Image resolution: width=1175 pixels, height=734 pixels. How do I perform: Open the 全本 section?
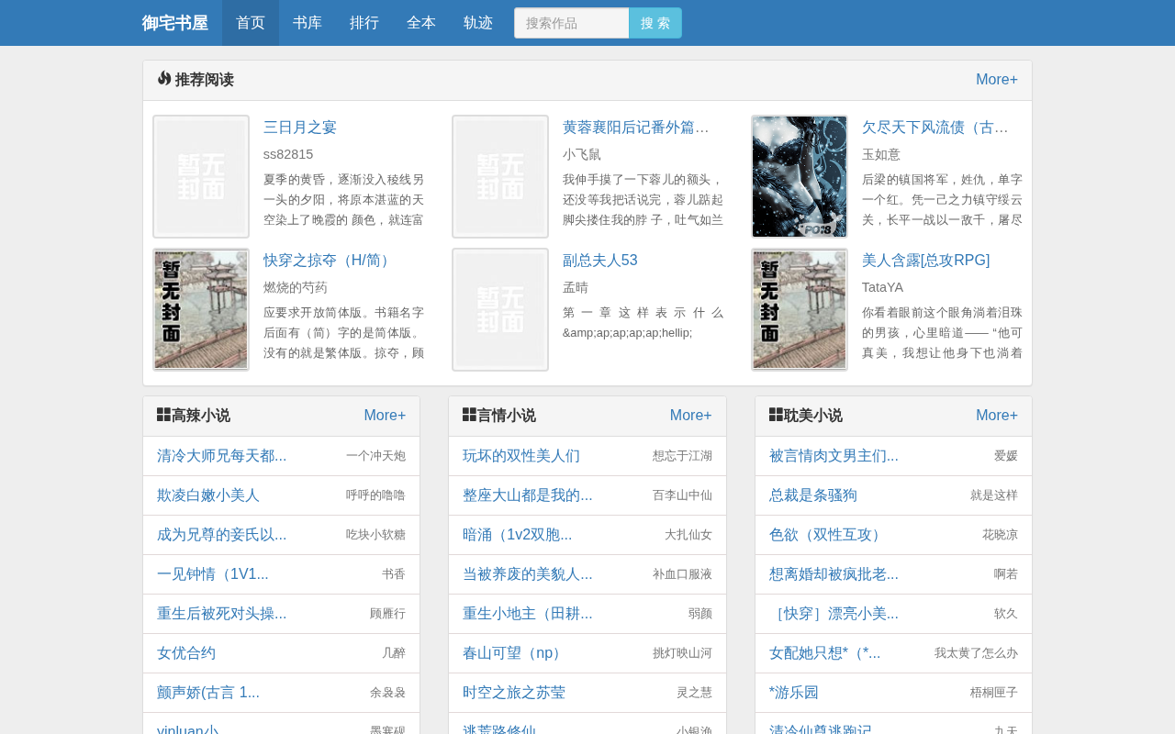pos(421,23)
